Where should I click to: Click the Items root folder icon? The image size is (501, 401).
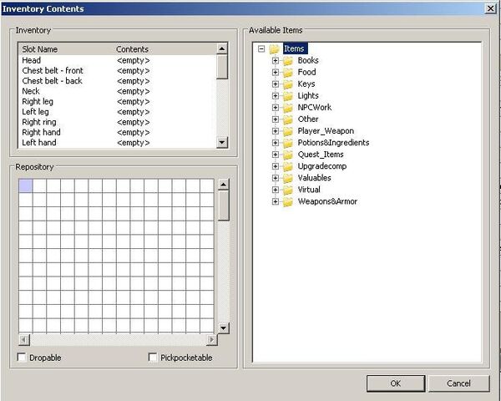click(274, 49)
